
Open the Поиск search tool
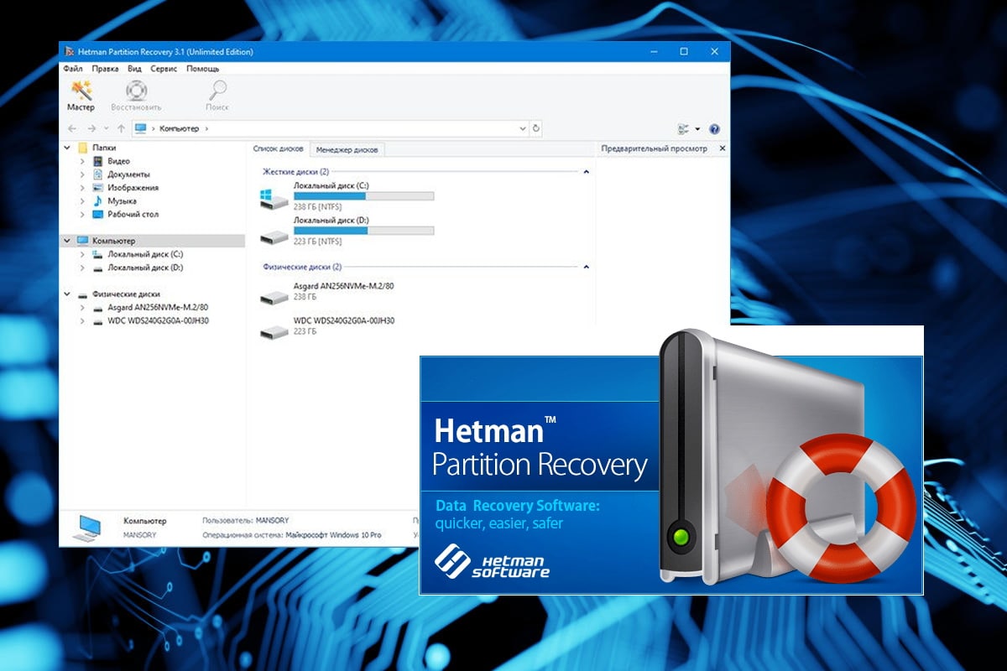(x=217, y=96)
